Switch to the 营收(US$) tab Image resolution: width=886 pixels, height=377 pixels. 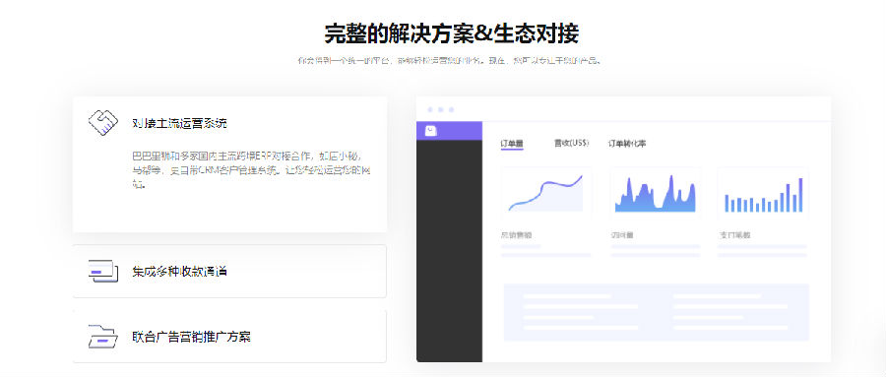pyautogui.click(x=571, y=144)
